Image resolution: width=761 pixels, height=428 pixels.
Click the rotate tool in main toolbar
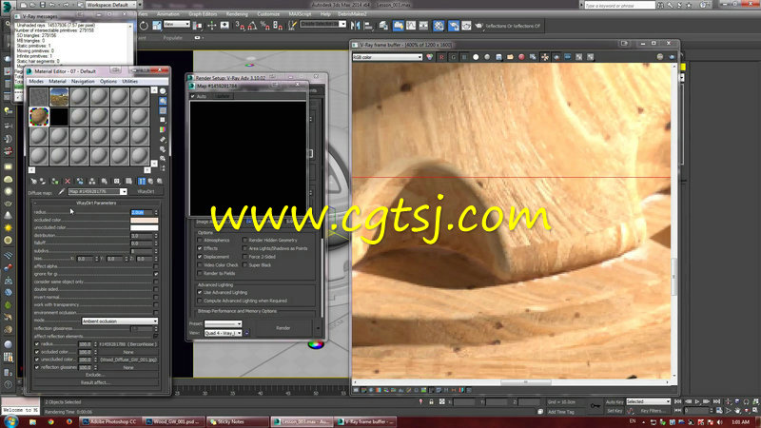[144, 26]
